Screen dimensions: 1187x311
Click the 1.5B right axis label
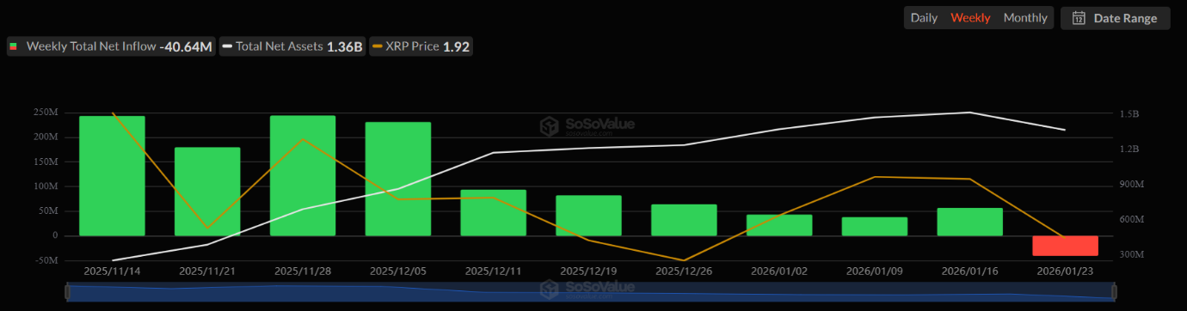1130,113
